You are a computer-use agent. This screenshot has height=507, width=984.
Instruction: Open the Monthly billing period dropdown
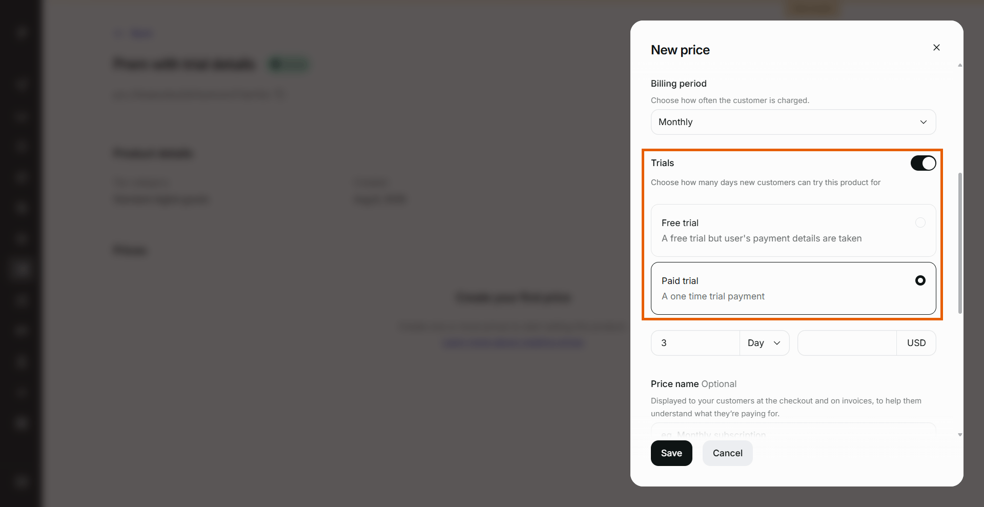tap(793, 122)
